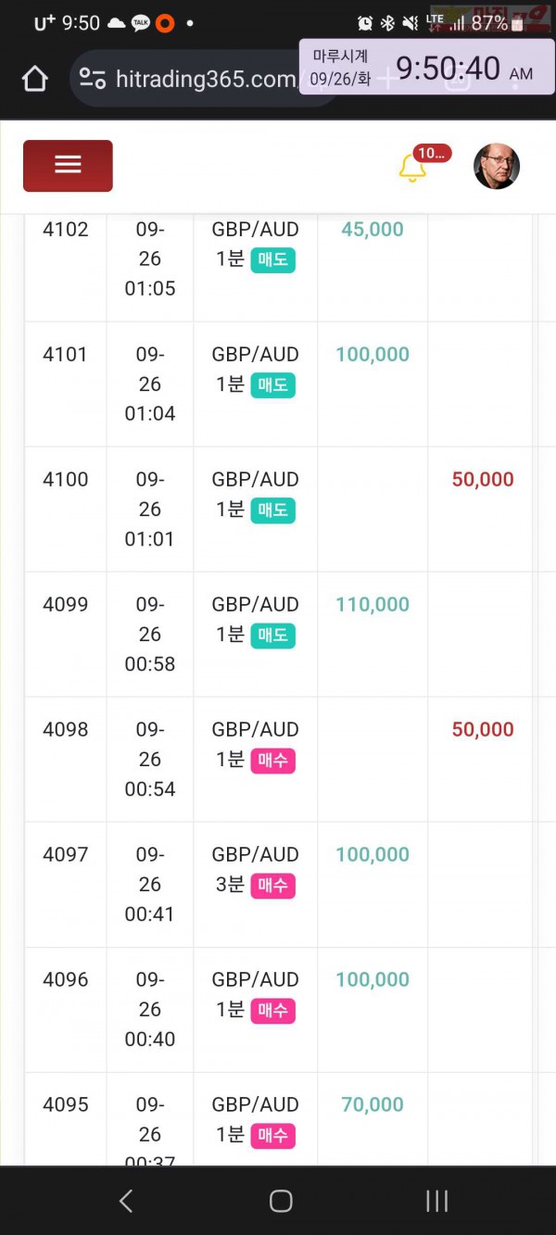556x1235 pixels.
Task: Tap the floating clock widget 9:50:40
Action: 427,68
